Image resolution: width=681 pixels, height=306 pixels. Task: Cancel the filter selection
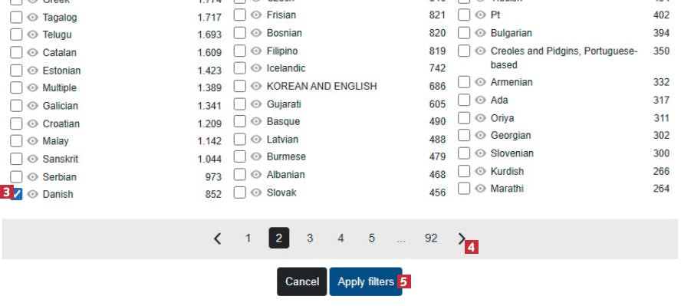[302, 281]
